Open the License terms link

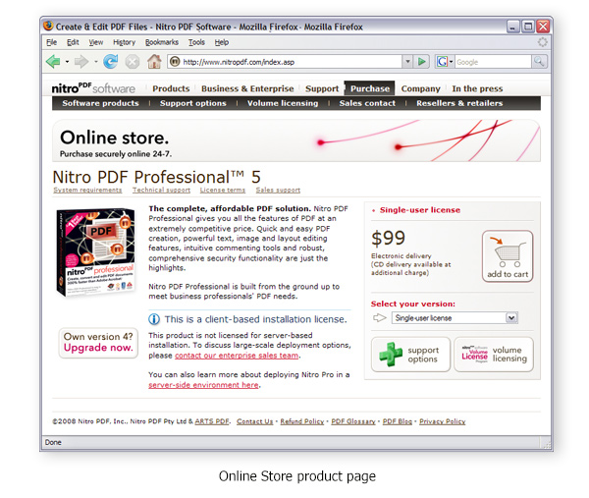(x=223, y=190)
